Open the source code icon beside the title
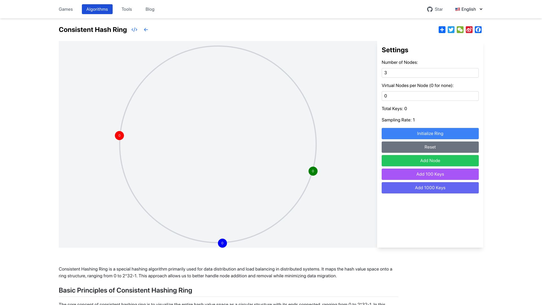542x305 pixels. pos(134,30)
